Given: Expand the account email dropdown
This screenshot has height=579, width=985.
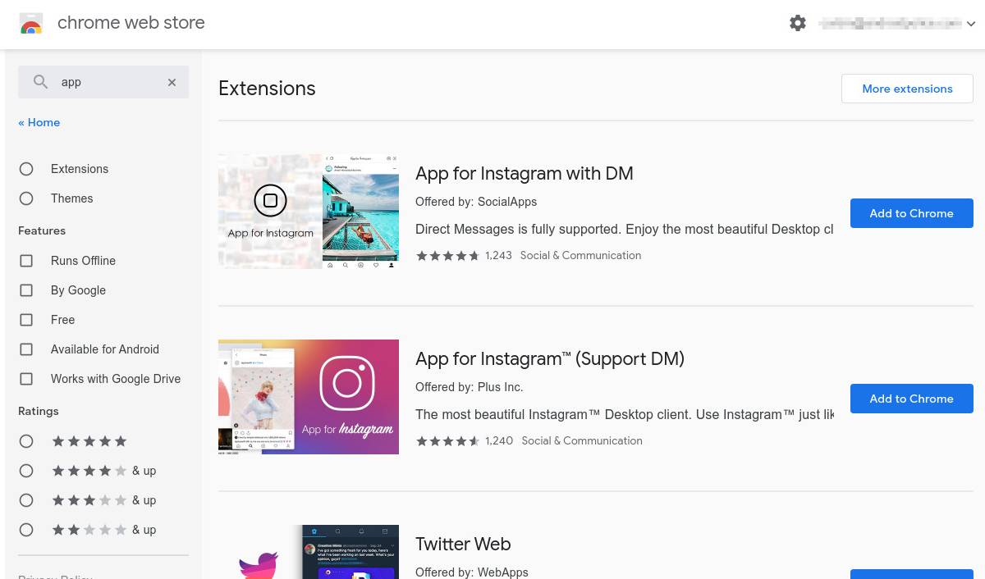Looking at the screenshot, I should pos(971,24).
